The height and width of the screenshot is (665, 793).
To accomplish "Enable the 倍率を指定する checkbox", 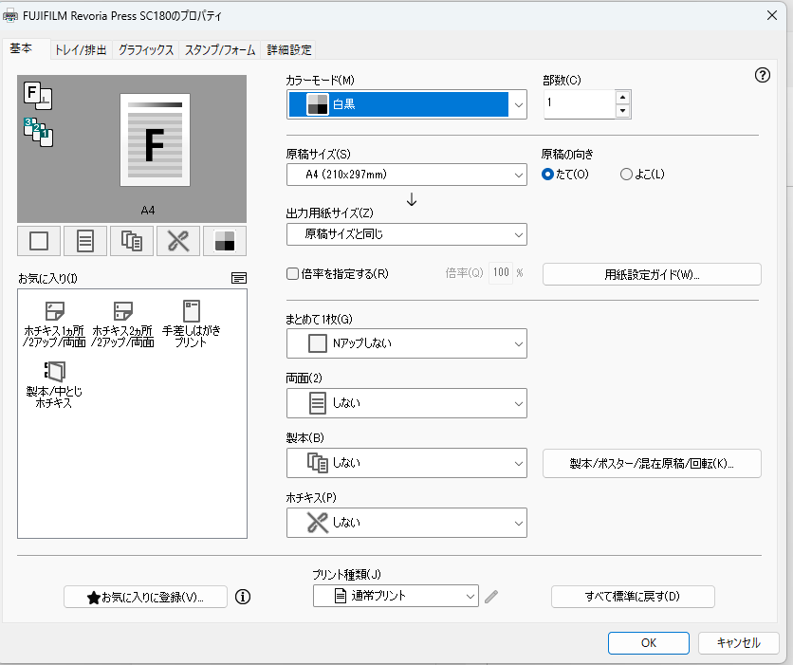I will (293, 274).
